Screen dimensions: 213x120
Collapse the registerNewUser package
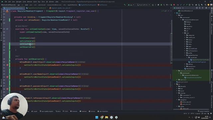185,55
